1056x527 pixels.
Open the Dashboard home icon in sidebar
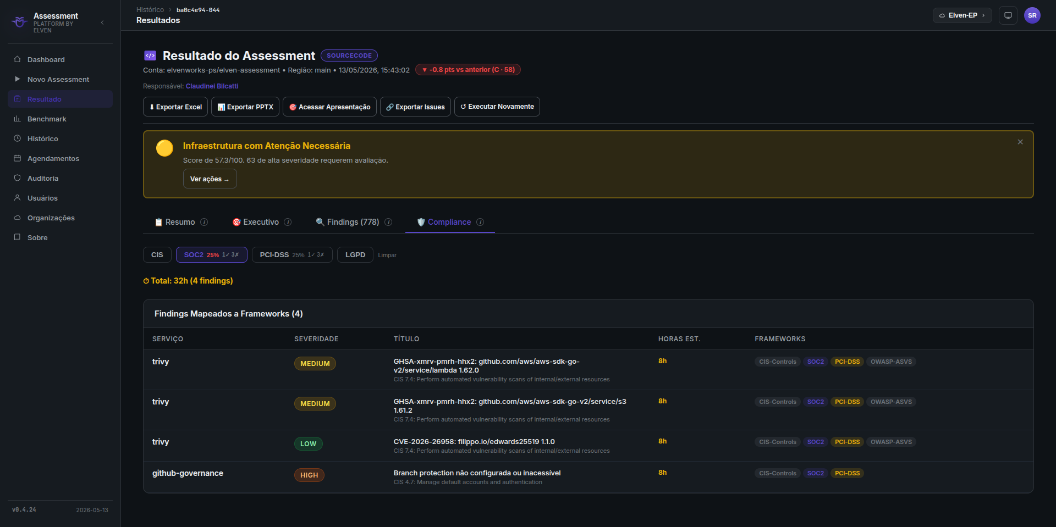tap(17, 59)
